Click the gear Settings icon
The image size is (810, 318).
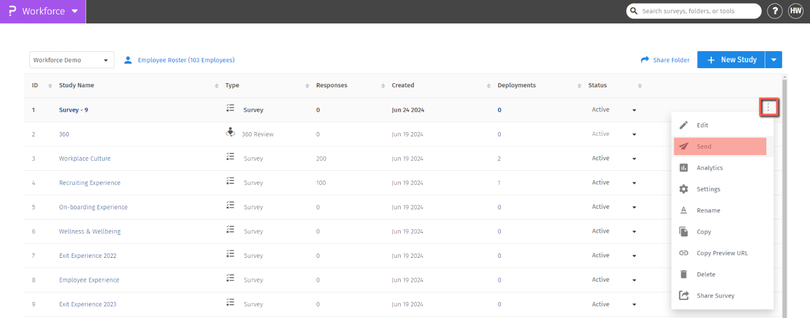684,189
